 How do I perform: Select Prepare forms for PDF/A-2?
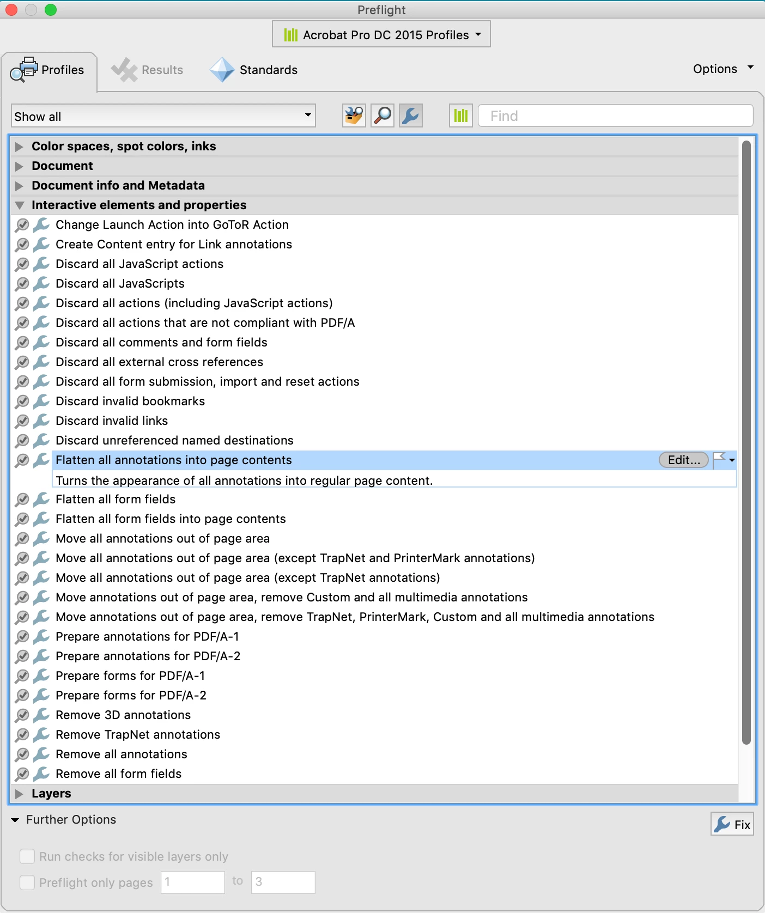(131, 695)
